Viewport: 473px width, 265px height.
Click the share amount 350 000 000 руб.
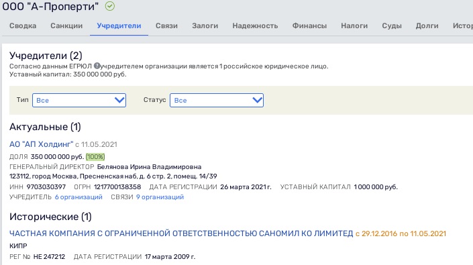[57, 157]
